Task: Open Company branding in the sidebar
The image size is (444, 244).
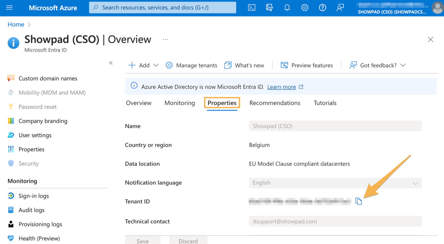Action: [43, 121]
